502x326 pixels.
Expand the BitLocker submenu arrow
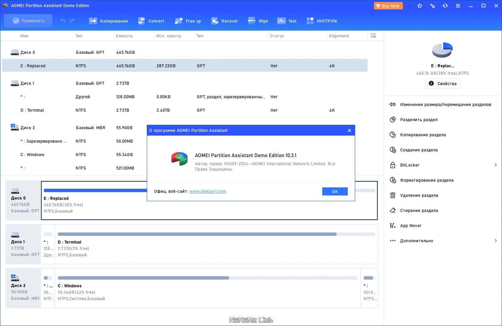496,165
